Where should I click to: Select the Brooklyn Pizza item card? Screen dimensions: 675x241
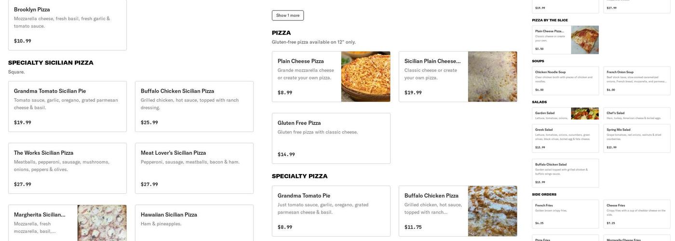click(x=67, y=24)
